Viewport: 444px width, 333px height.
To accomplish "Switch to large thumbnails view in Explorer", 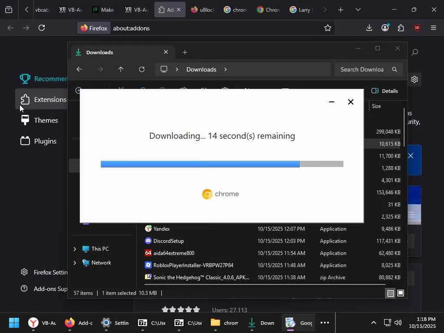I will tap(400, 293).
